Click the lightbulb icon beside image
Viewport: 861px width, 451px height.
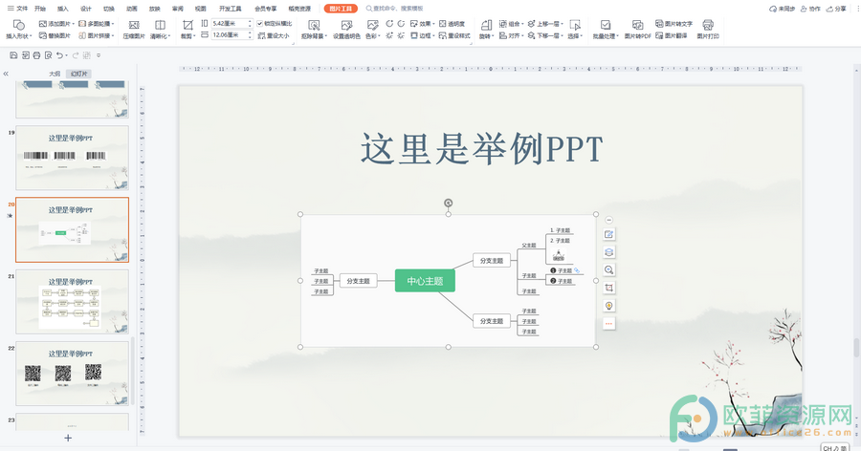tap(608, 306)
